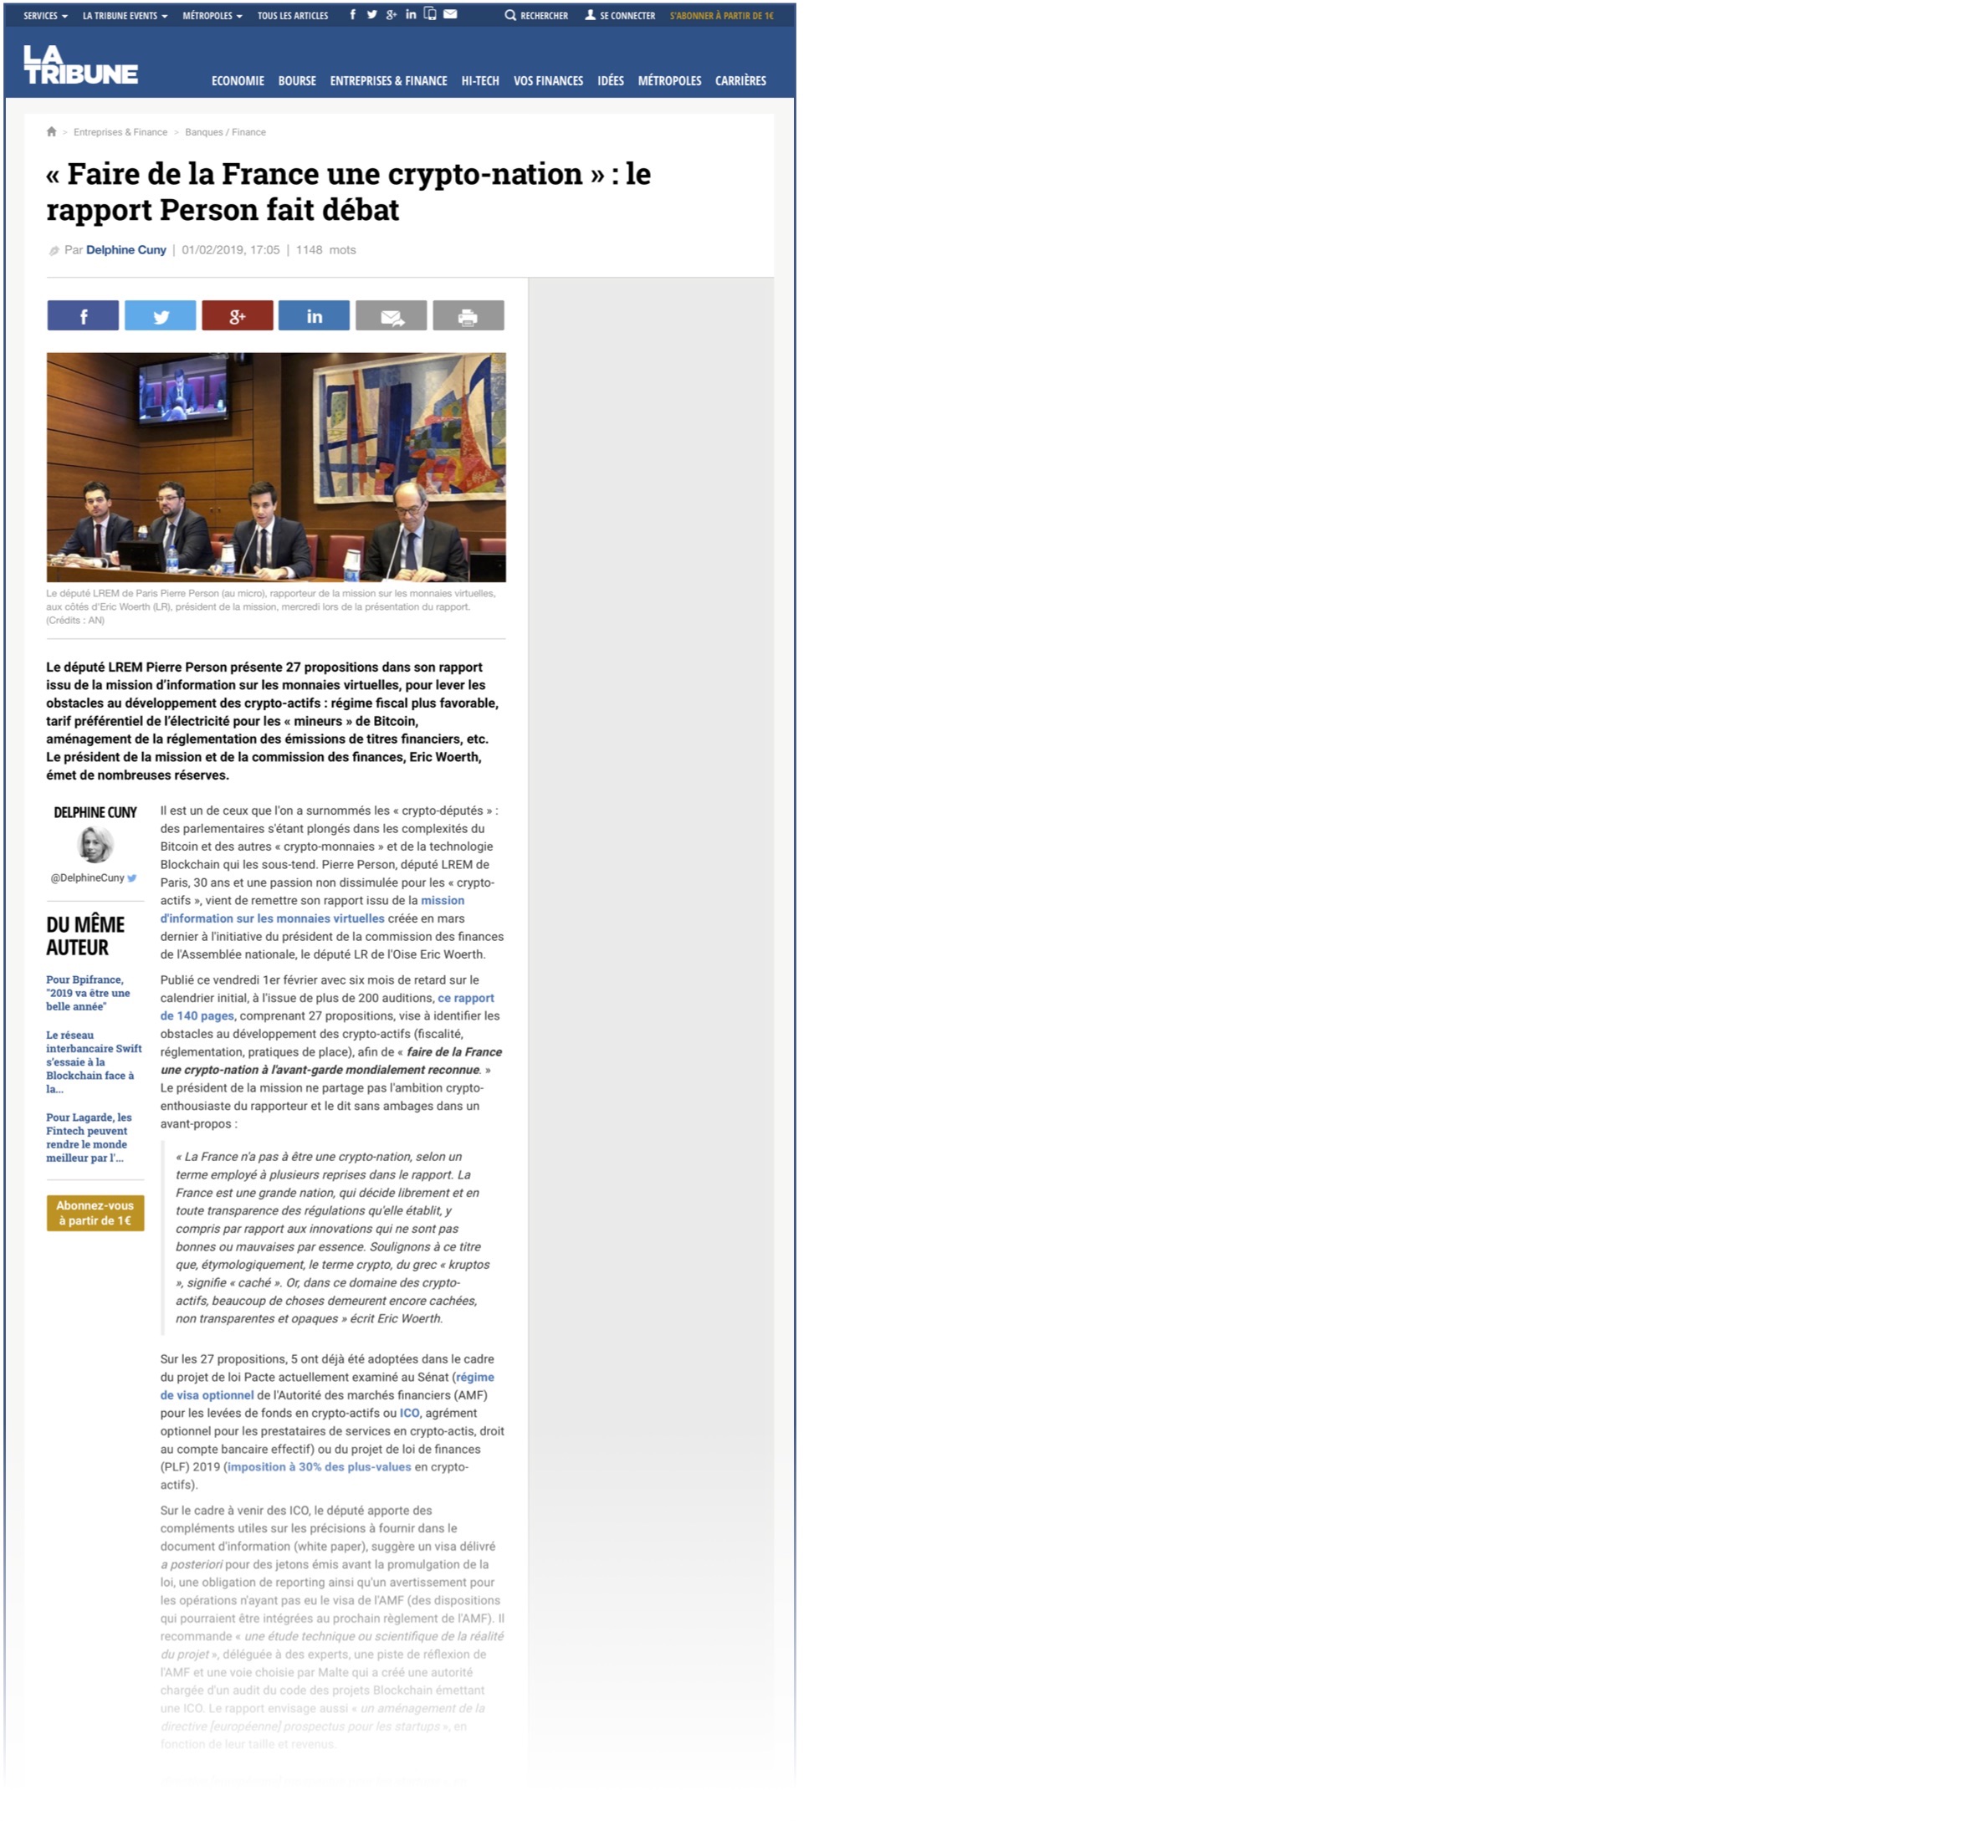
Task: Click the article headline title
Action: 349,192
